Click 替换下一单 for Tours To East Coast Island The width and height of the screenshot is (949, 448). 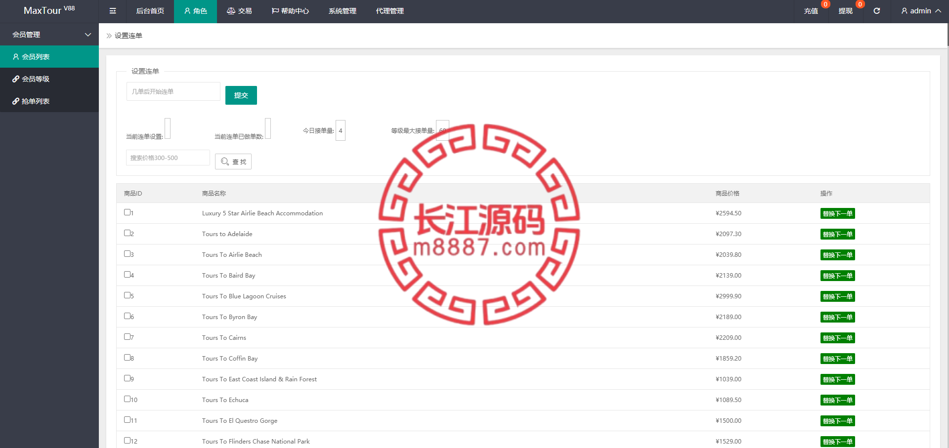(837, 379)
